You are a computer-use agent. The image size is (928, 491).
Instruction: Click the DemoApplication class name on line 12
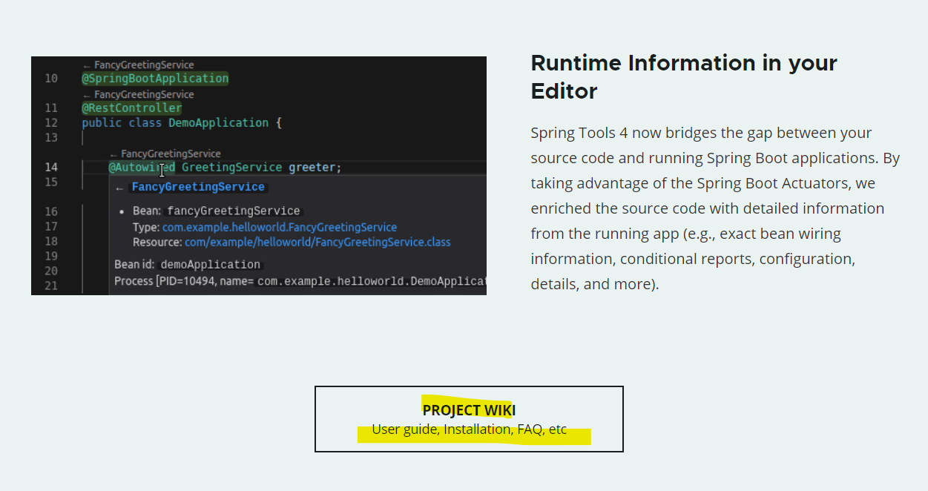pyautogui.click(x=218, y=122)
